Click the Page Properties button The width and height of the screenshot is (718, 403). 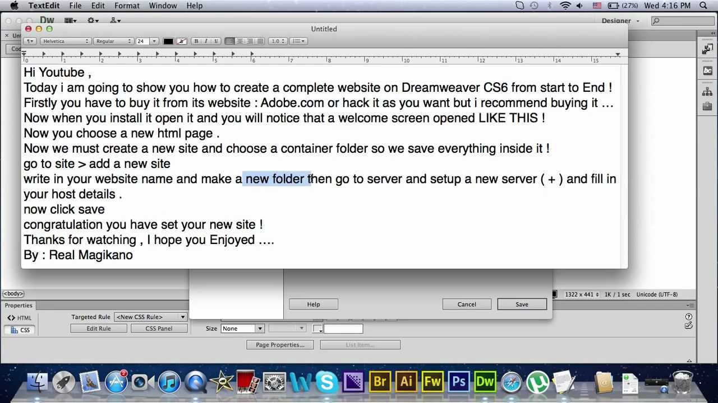(x=280, y=345)
